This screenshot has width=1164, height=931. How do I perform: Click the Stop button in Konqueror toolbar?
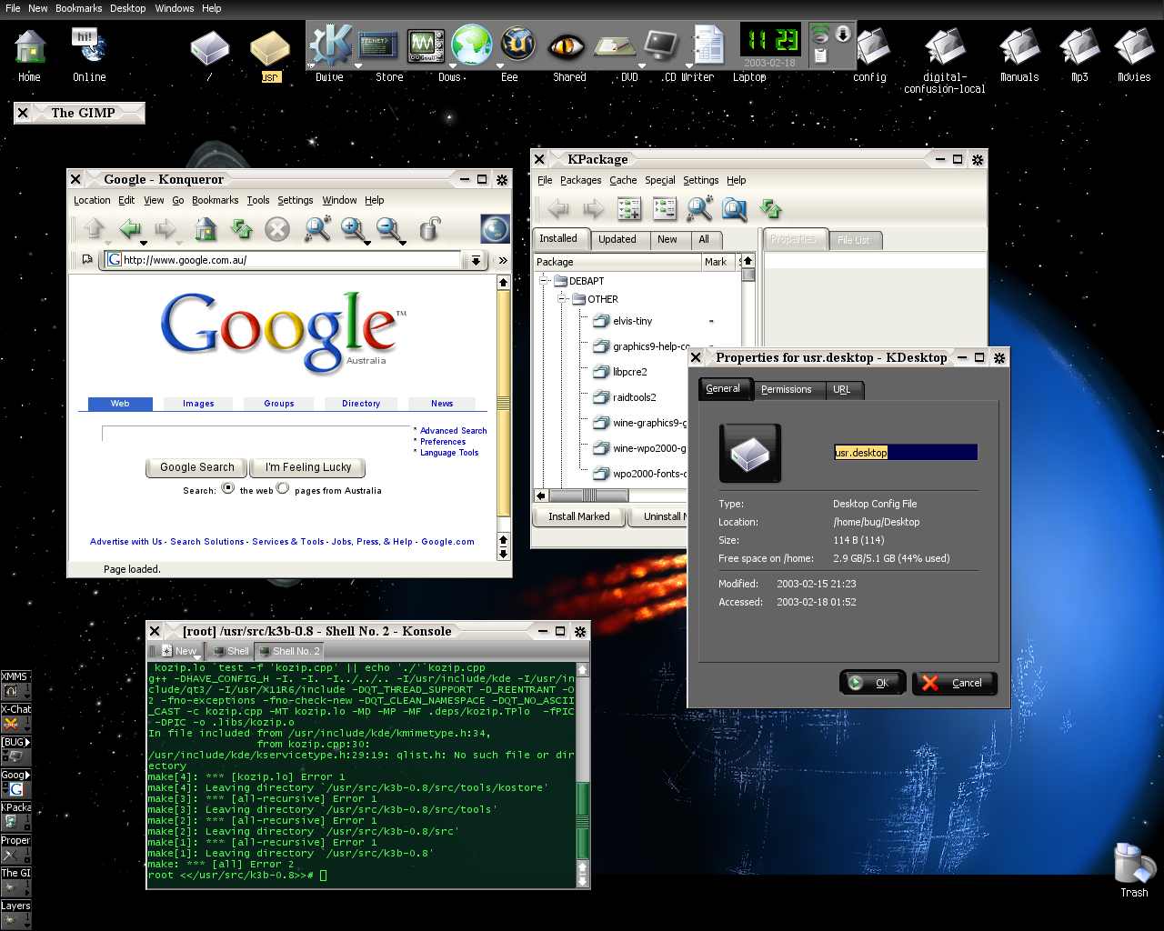click(x=277, y=229)
